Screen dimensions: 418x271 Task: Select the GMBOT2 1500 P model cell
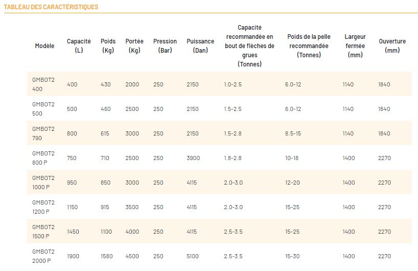43,232
